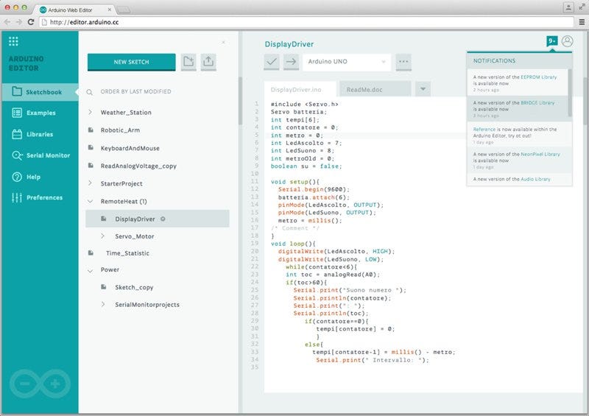Open the Time_Statistic sketch
Screen dimensions: 589x416
pyautogui.click(x=127, y=253)
